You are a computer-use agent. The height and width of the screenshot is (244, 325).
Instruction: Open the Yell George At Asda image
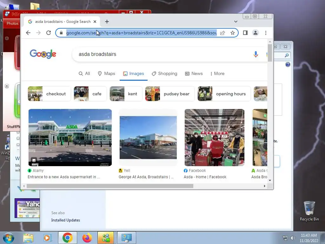148,138
